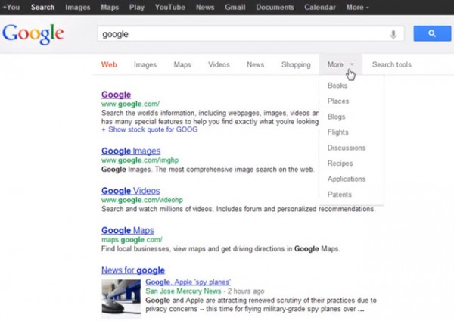Viewport: 454px width, 321px height.
Task: Click the news article thumbnail image
Action: (121, 297)
